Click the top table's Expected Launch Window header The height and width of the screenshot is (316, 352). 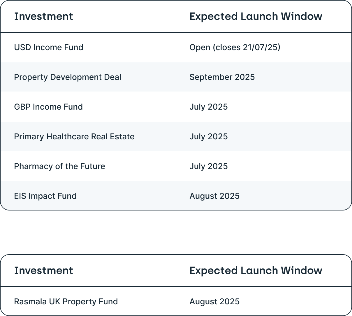(x=256, y=16)
